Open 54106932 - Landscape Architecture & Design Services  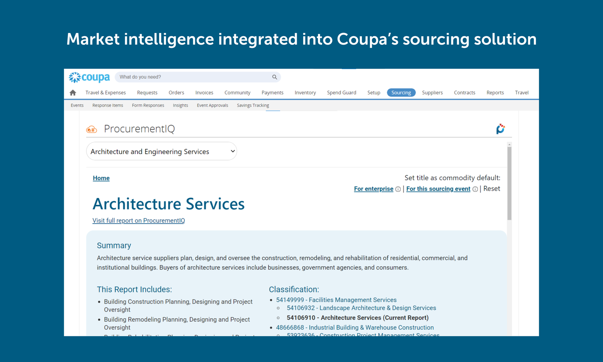(x=361, y=308)
